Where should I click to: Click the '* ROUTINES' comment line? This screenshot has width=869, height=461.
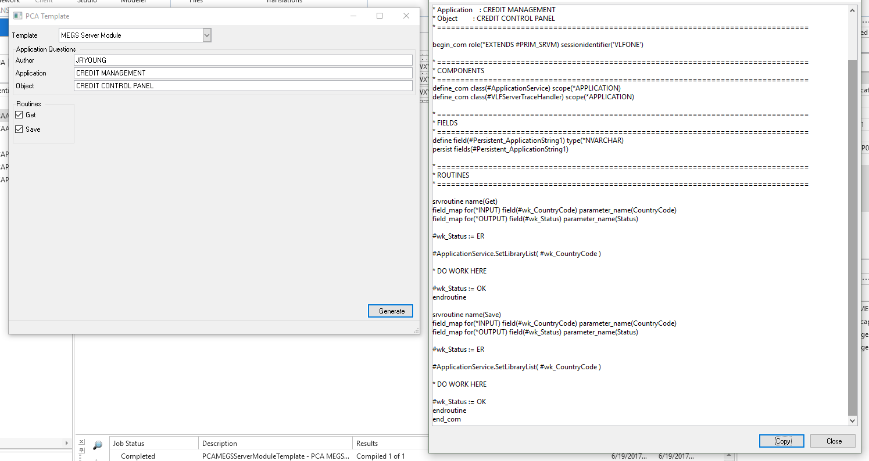451,175
